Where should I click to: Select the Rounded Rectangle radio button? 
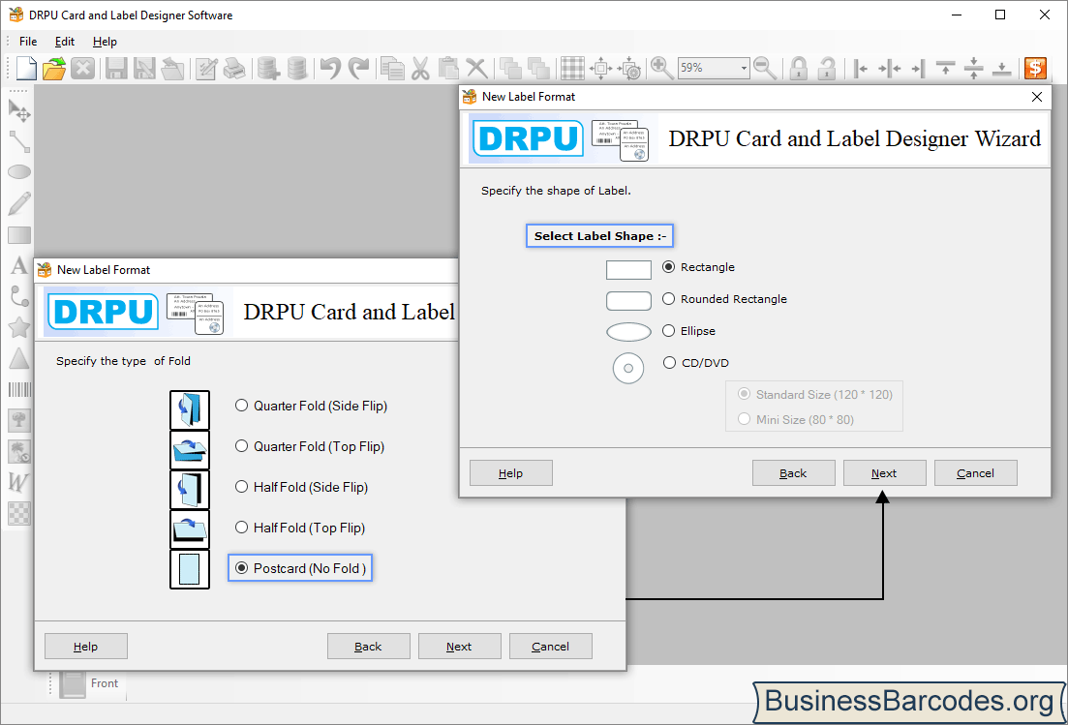pos(669,299)
